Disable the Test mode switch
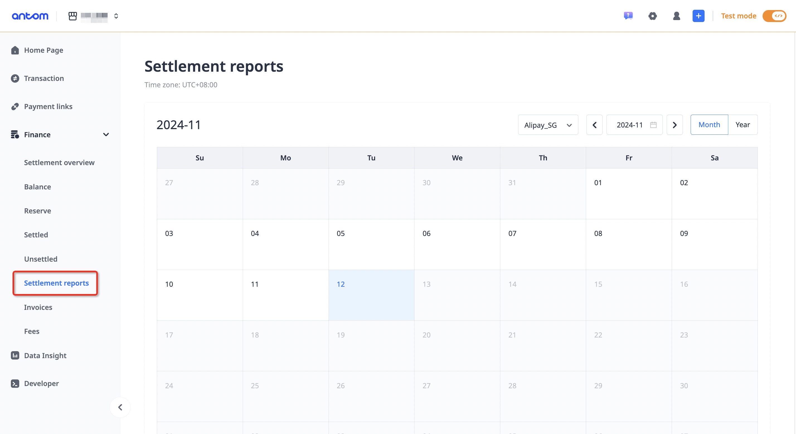 click(774, 16)
